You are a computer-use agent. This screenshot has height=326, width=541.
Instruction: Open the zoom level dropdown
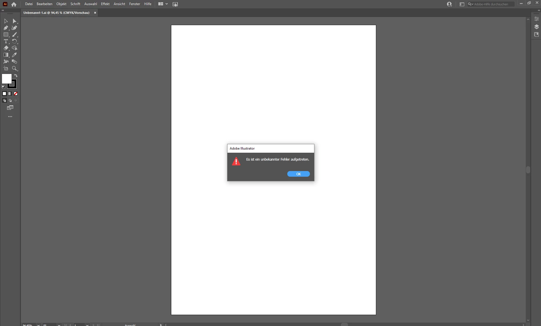[38, 325]
